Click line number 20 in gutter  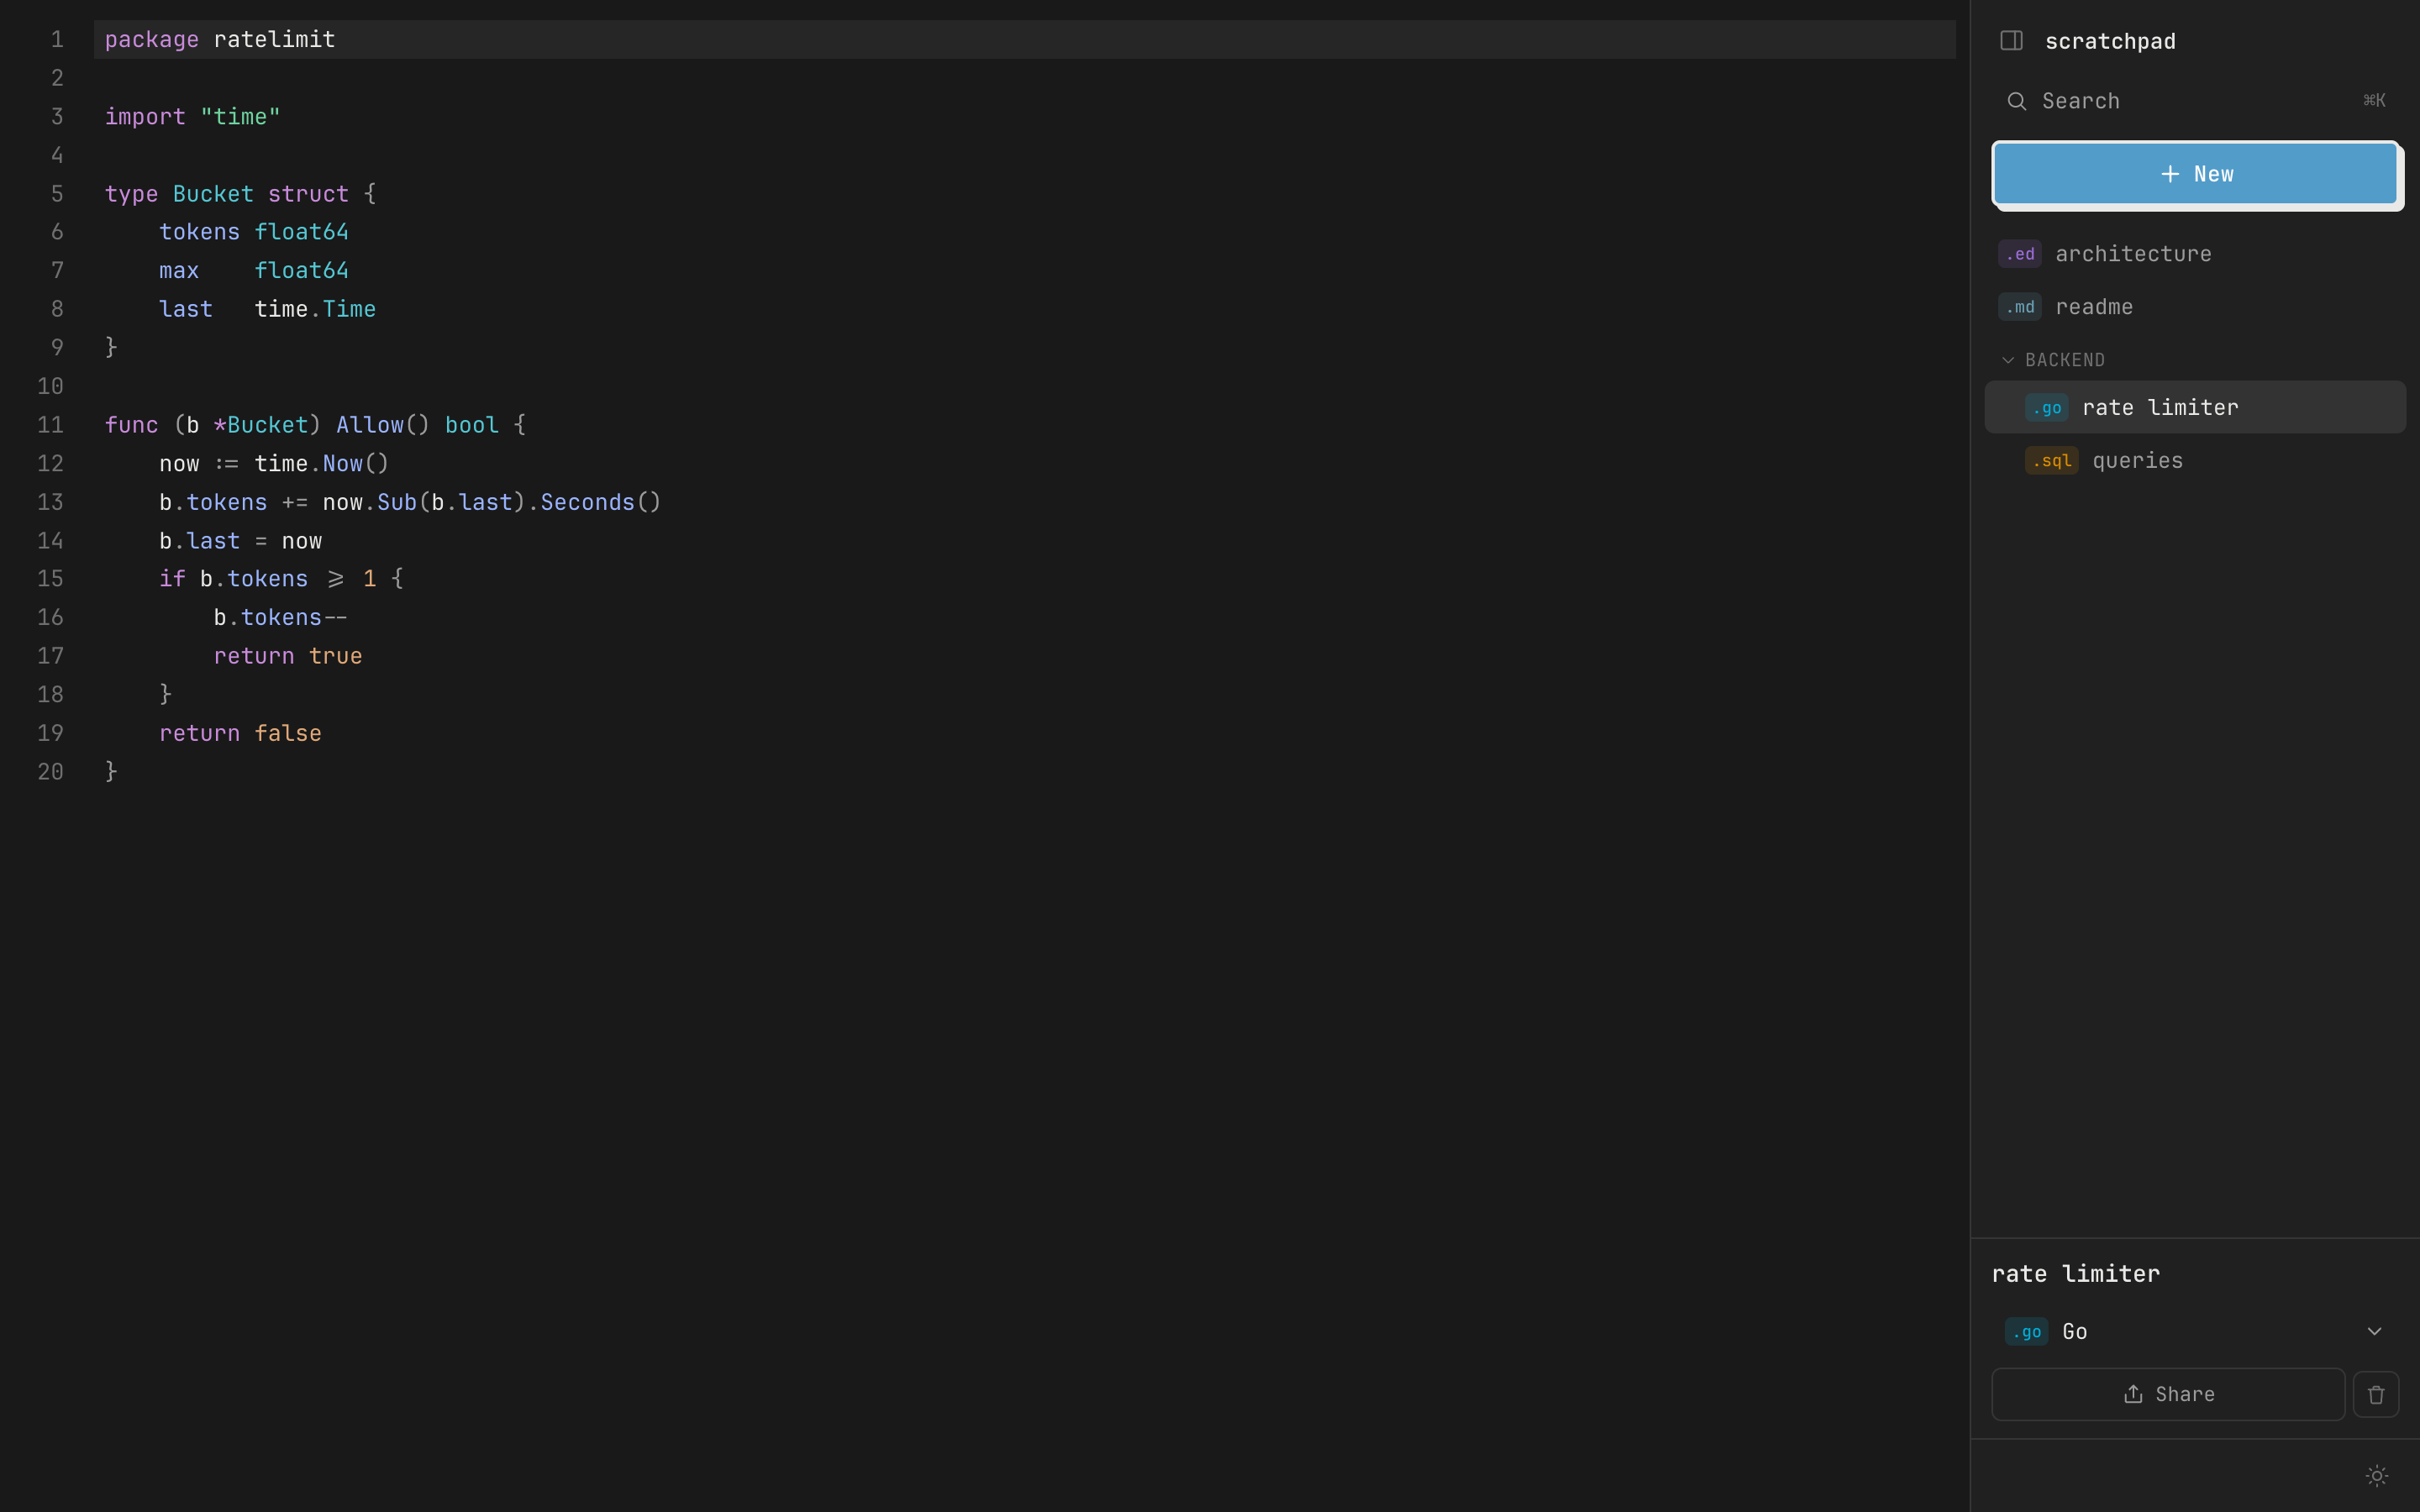click(50, 772)
